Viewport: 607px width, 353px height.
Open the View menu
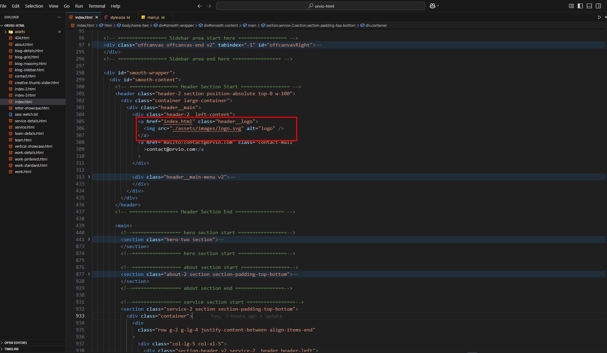tap(53, 6)
